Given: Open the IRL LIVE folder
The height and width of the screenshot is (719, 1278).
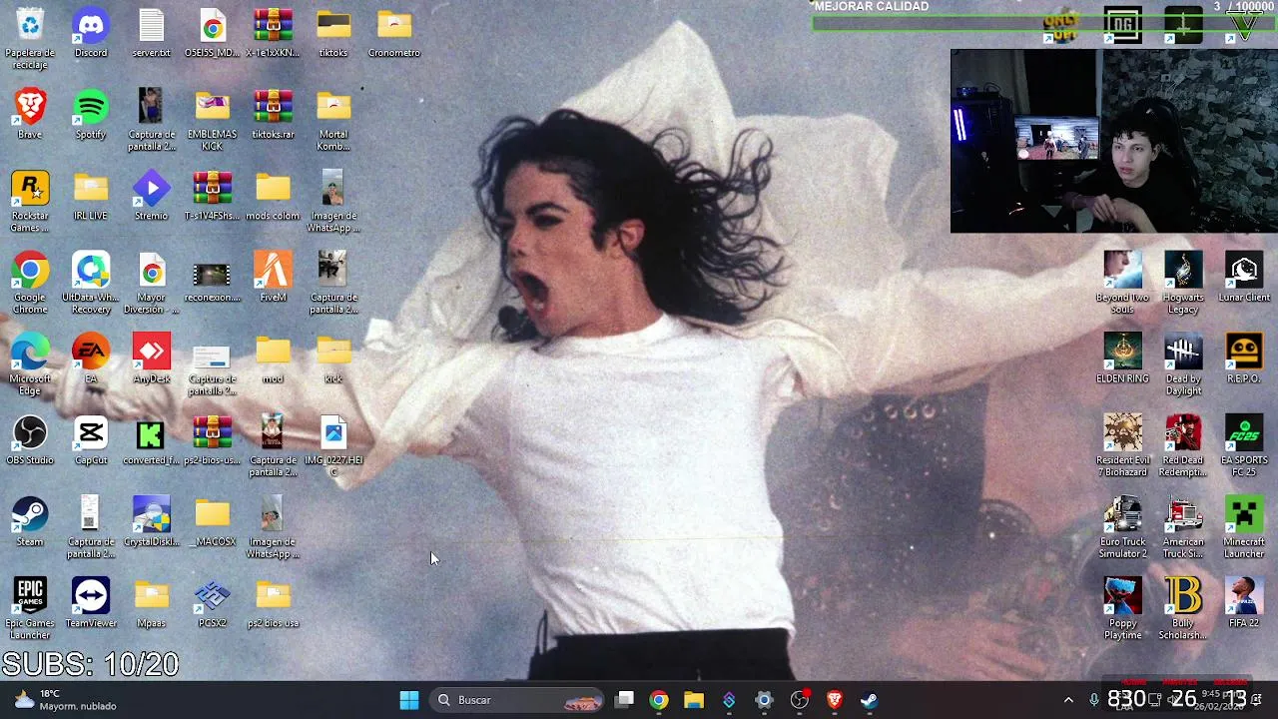Looking at the screenshot, I should (x=91, y=196).
